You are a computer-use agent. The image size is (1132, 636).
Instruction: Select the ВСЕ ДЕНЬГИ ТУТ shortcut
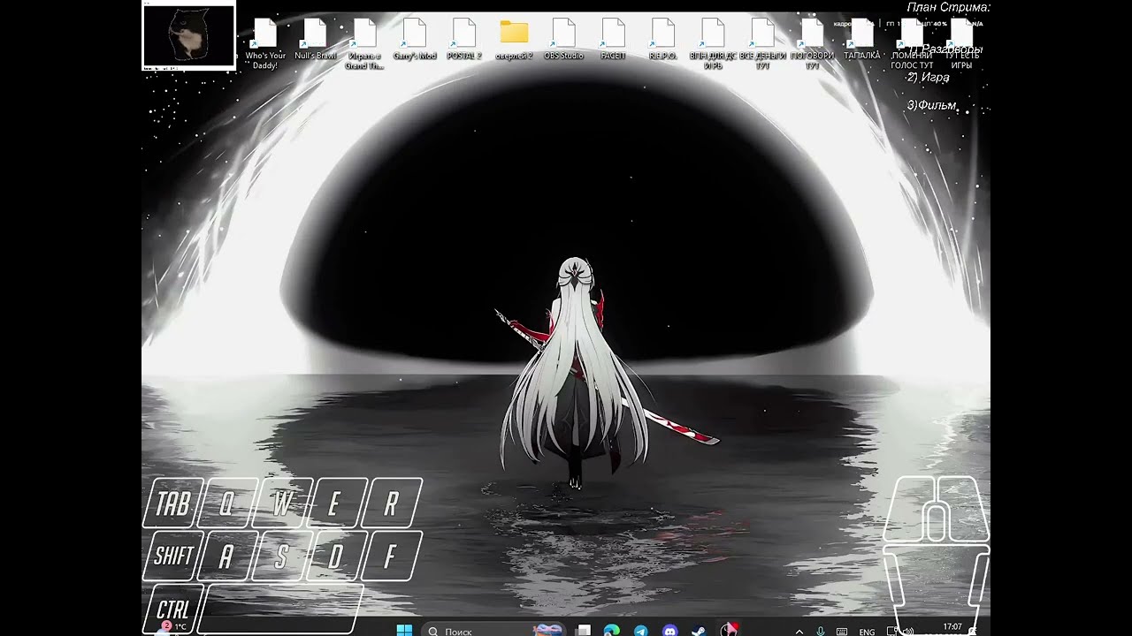762,44
